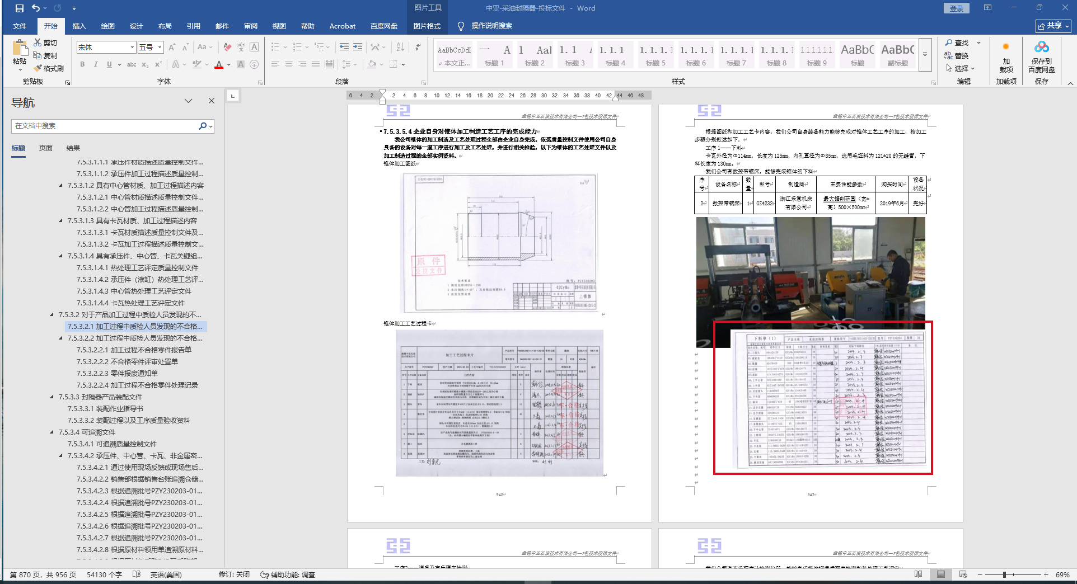The height and width of the screenshot is (584, 1077).
Task: Click the 登录 (Sign in) button
Action: [957, 8]
